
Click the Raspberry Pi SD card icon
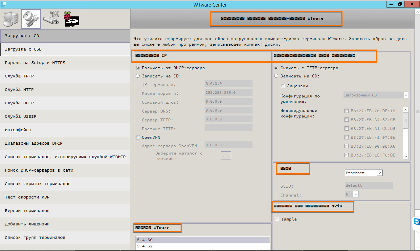tap(71, 19)
